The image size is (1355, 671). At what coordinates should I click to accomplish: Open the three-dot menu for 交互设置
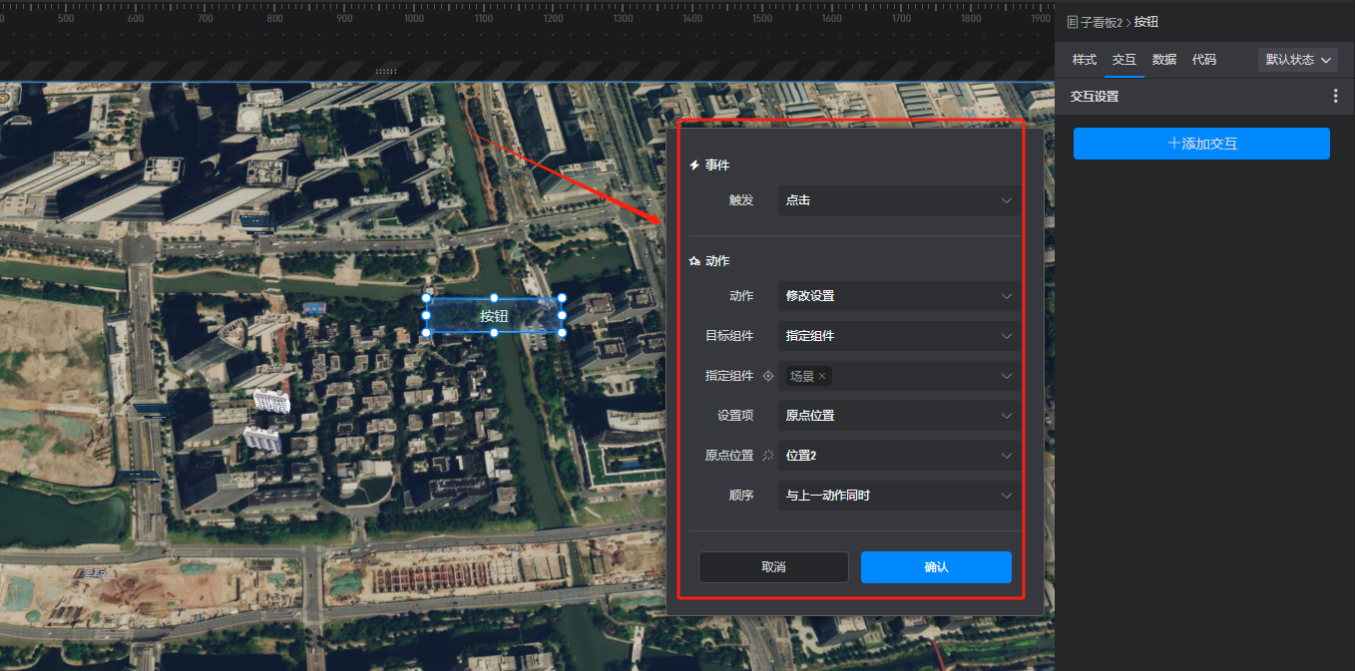(x=1336, y=97)
